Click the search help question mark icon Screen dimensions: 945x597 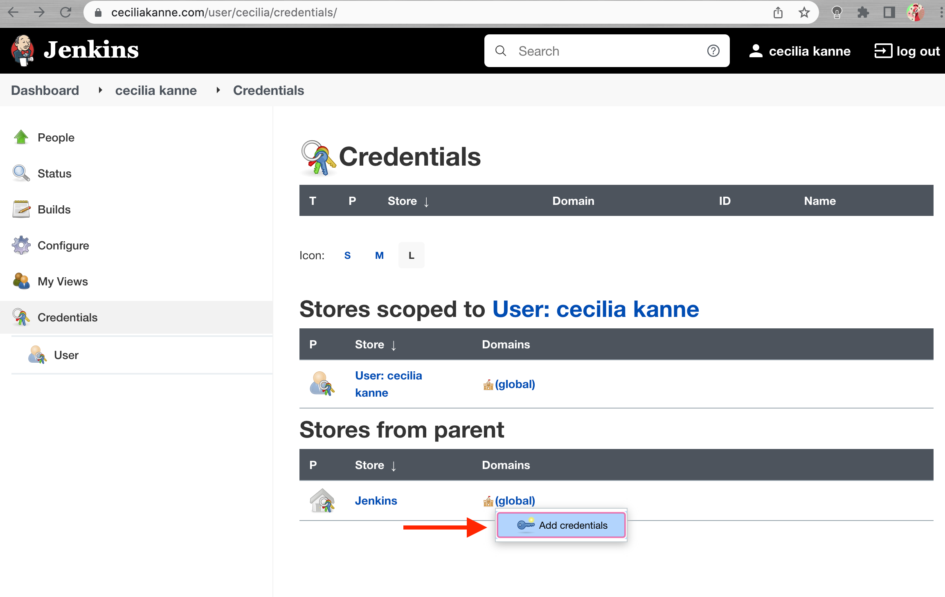[x=713, y=51]
